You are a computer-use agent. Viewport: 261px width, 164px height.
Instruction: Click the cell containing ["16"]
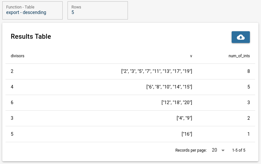pos(187,134)
